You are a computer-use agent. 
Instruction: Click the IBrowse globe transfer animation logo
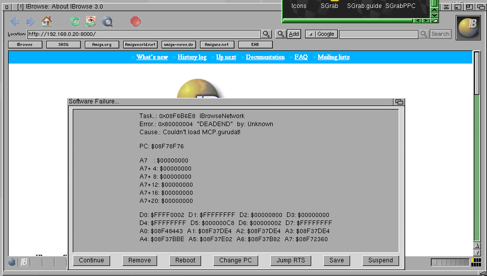click(468, 28)
